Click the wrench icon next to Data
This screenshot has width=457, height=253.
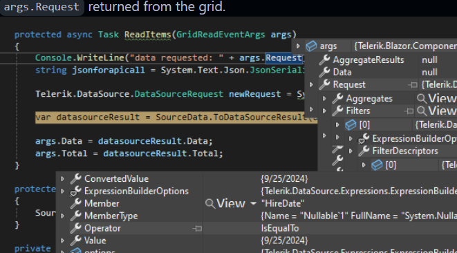point(324,72)
